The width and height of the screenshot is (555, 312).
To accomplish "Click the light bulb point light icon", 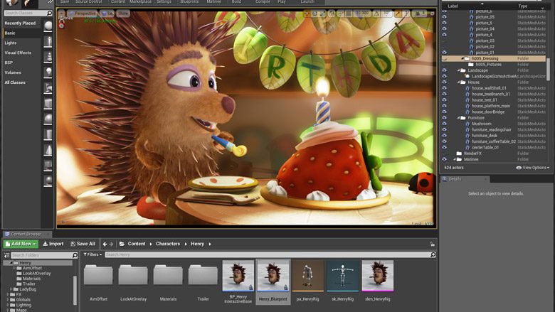I will 48,72.
